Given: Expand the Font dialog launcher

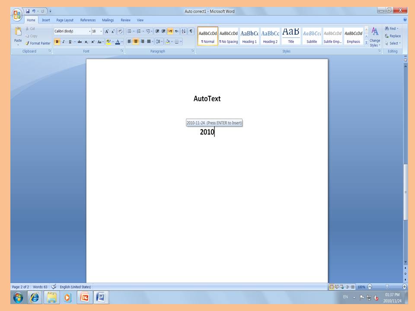Looking at the screenshot, I should point(122,51).
